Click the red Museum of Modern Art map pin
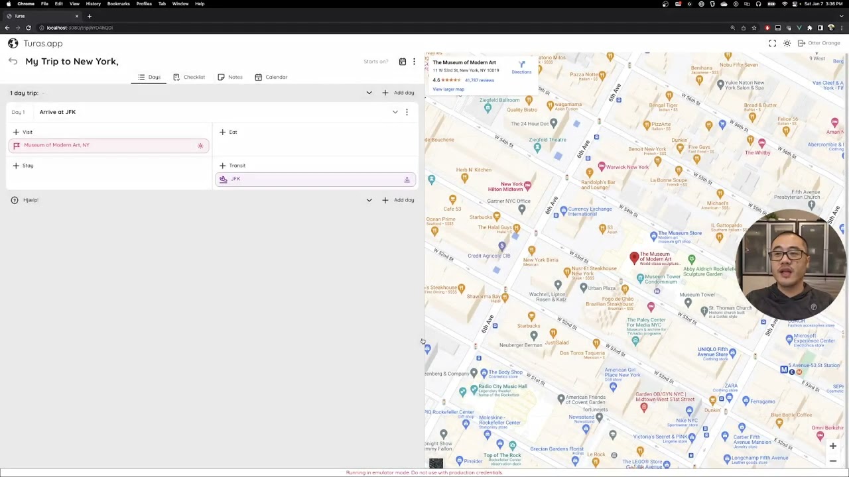Screen dimensions: 849x477 (x=634, y=258)
